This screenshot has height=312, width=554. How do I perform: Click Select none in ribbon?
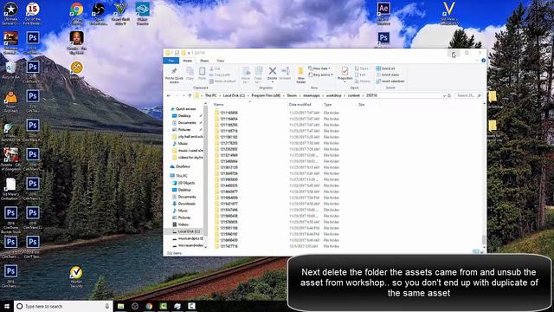coord(388,75)
